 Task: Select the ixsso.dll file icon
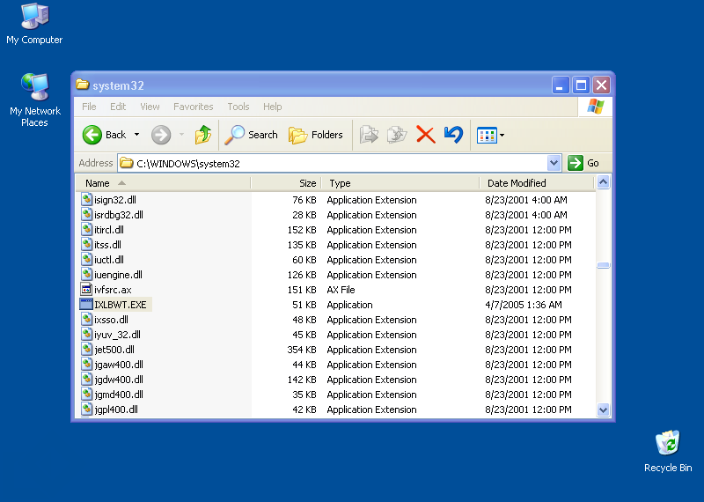coord(86,319)
